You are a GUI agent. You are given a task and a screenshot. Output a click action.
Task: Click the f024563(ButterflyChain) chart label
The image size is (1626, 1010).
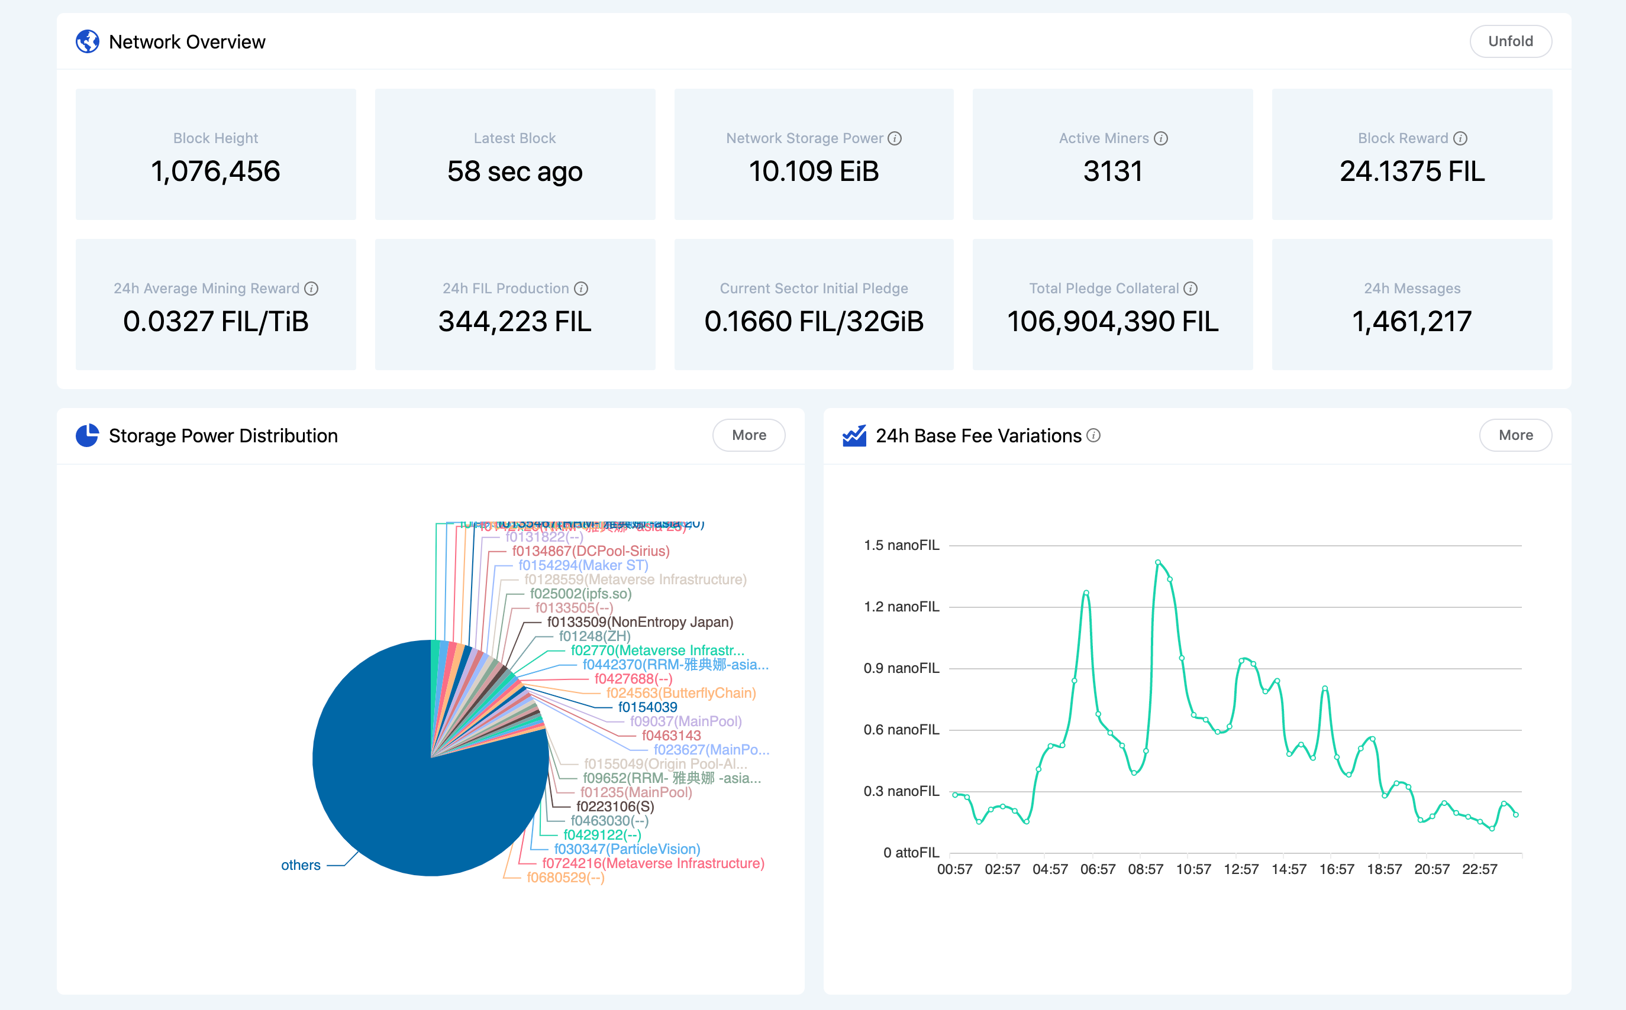(x=680, y=692)
